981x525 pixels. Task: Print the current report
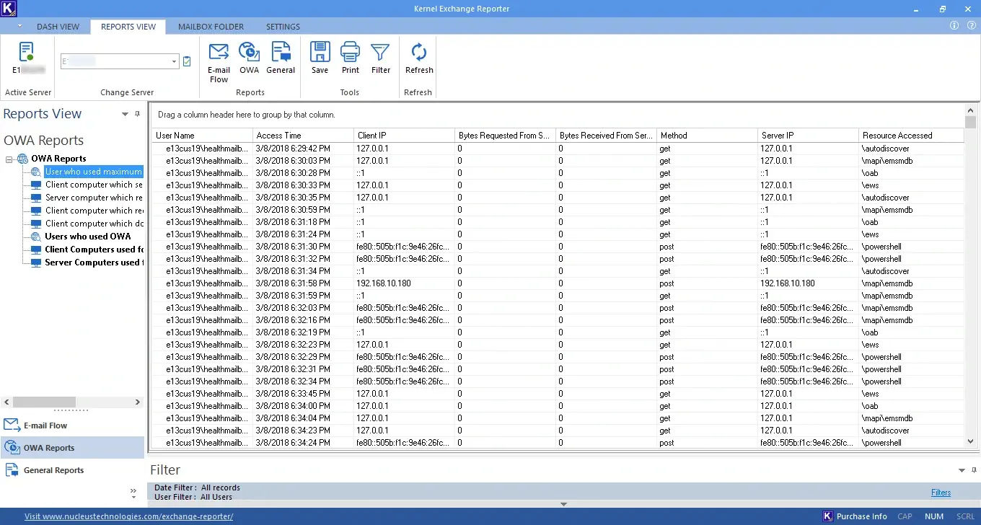point(351,58)
